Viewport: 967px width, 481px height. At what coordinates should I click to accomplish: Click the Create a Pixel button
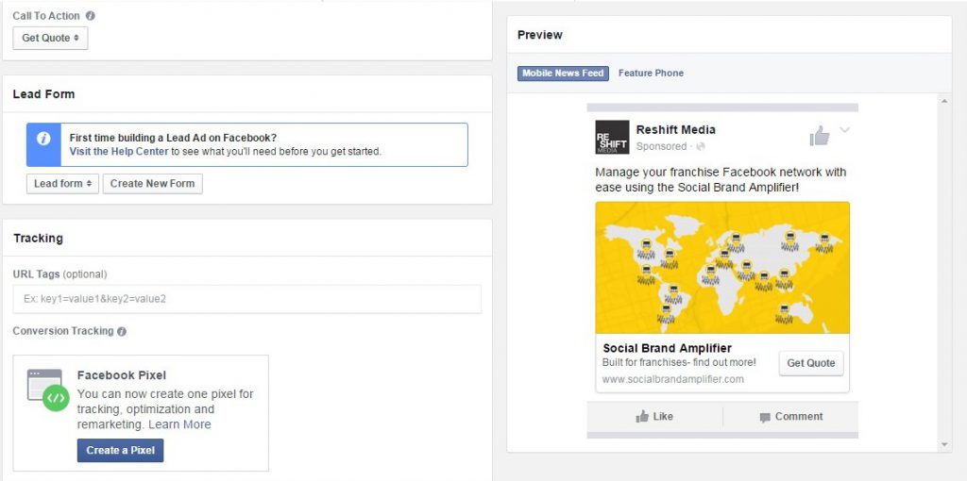pos(120,451)
